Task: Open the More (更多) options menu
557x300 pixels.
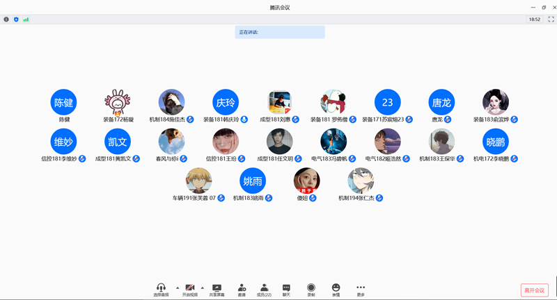Action: tap(361, 288)
